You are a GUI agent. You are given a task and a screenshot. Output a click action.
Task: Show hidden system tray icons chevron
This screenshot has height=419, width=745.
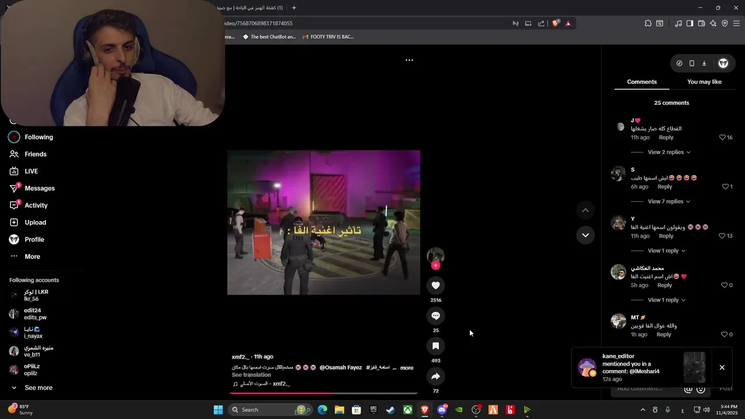tap(643, 410)
